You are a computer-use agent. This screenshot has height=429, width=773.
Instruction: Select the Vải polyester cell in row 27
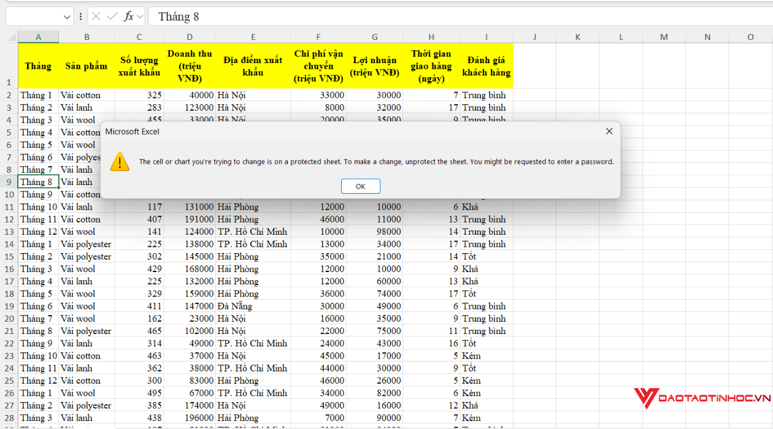pyautogui.click(x=87, y=406)
